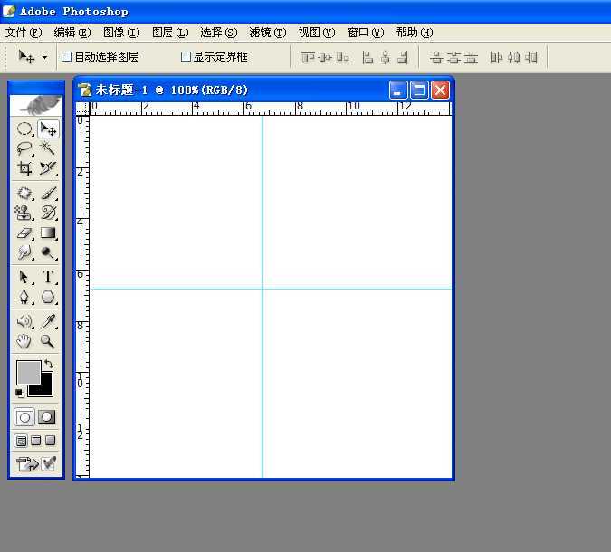Select the Crop tool
The height and width of the screenshot is (552, 611).
click(x=25, y=168)
